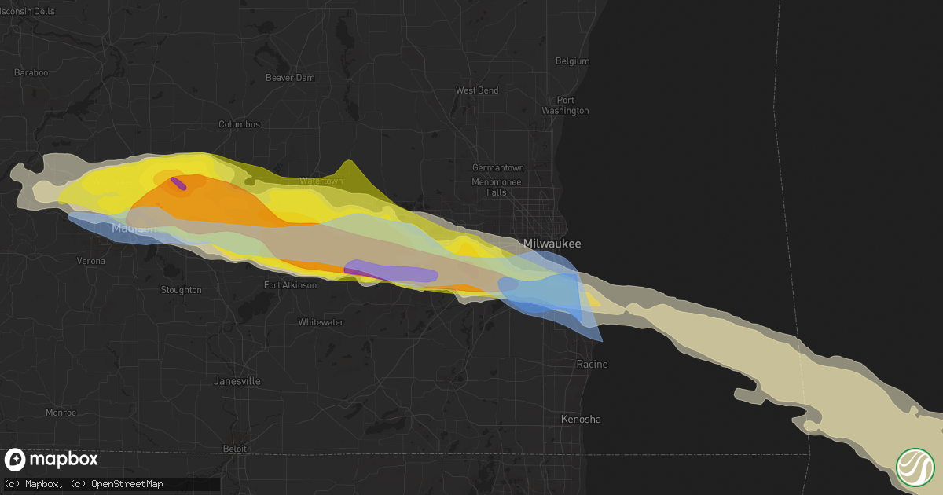Screen dimensions: 943x495
Task: Click the Germantown label
Action: click(x=497, y=168)
